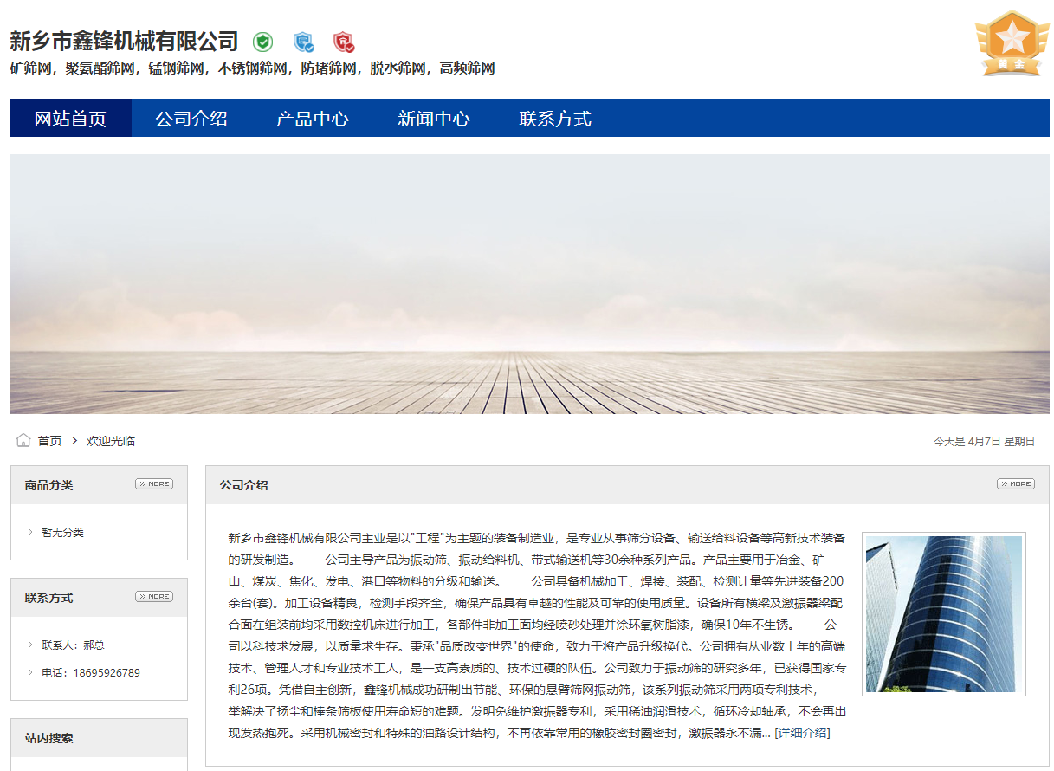Open MORE in 商品分类 panel
This screenshot has height=771, width=1054.
154,484
